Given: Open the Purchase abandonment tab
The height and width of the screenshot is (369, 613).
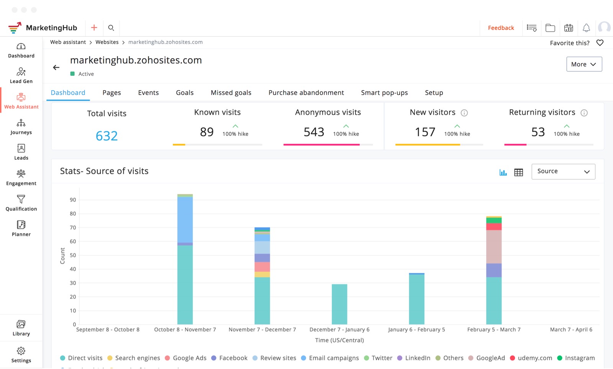Looking at the screenshot, I should [306, 93].
